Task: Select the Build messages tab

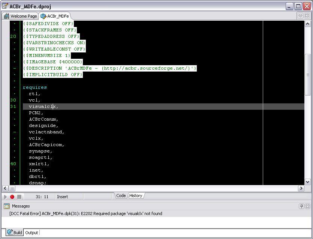Action: coord(14,232)
